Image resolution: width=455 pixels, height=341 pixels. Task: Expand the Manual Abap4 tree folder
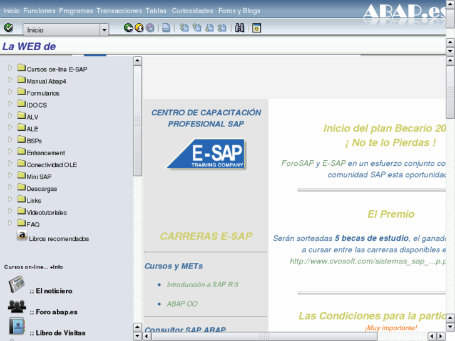click(10, 80)
